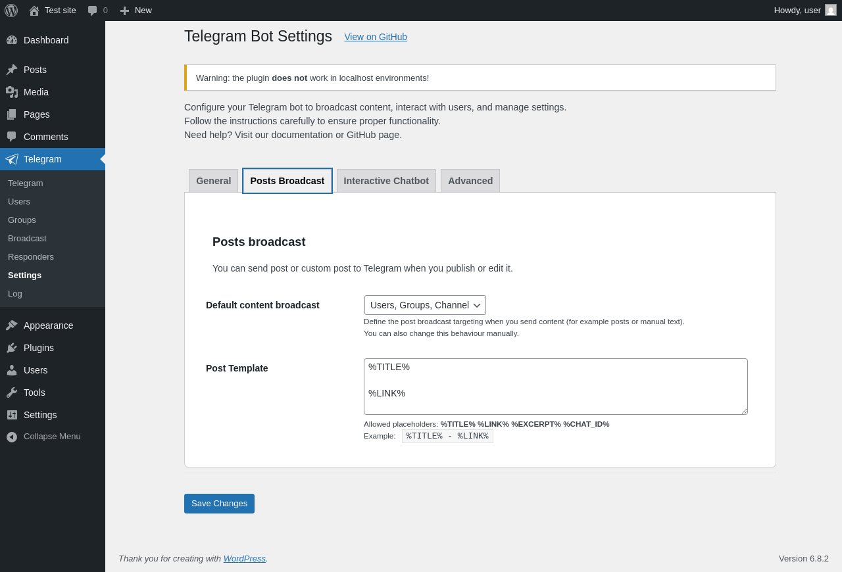Screen dimensions: 842x572
Task: Click the Version 6.8.2 footer text
Action: click(804, 558)
